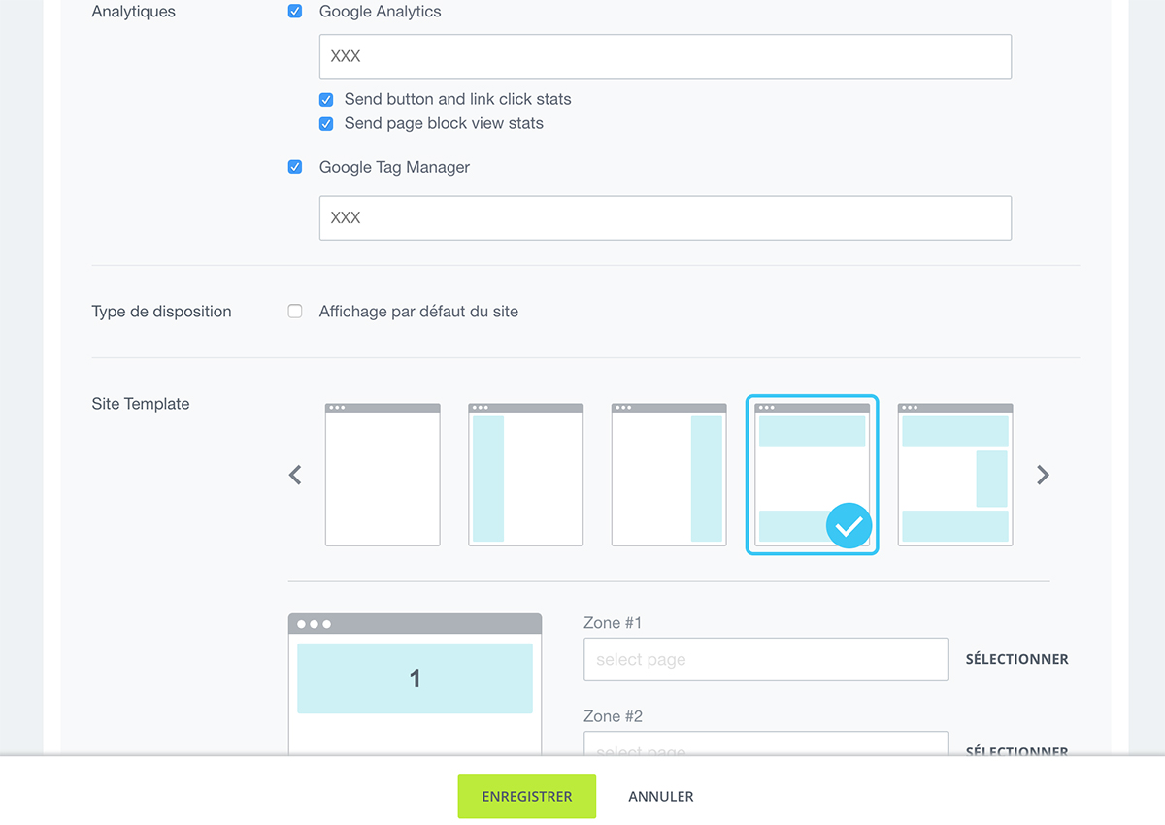1165x825 pixels.
Task: Disable Send page block view stats
Action: tap(326, 123)
